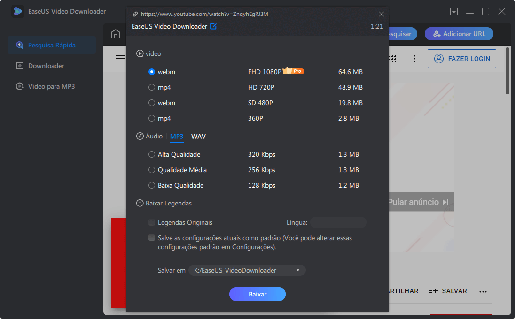515x319 pixels.
Task: Click the Pro crown badge
Action: pos(293,70)
